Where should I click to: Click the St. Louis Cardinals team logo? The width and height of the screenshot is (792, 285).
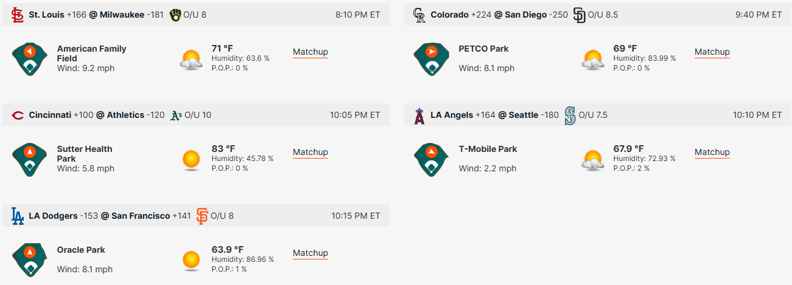pyautogui.click(x=18, y=15)
